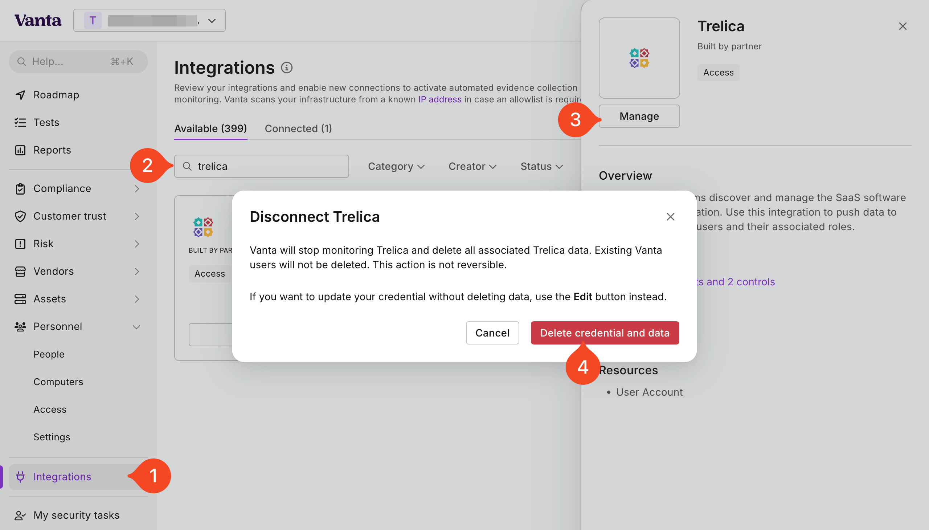Click the purple T workspace avatar
The height and width of the screenshot is (530, 929).
coord(93,20)
